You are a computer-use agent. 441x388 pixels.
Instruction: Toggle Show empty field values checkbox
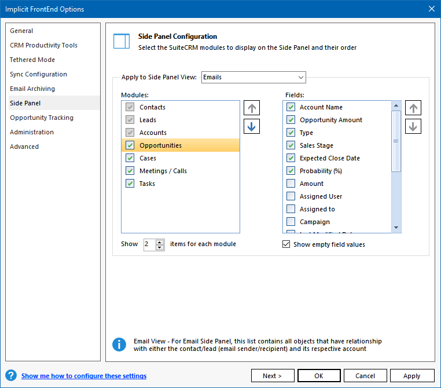(286, 244)
